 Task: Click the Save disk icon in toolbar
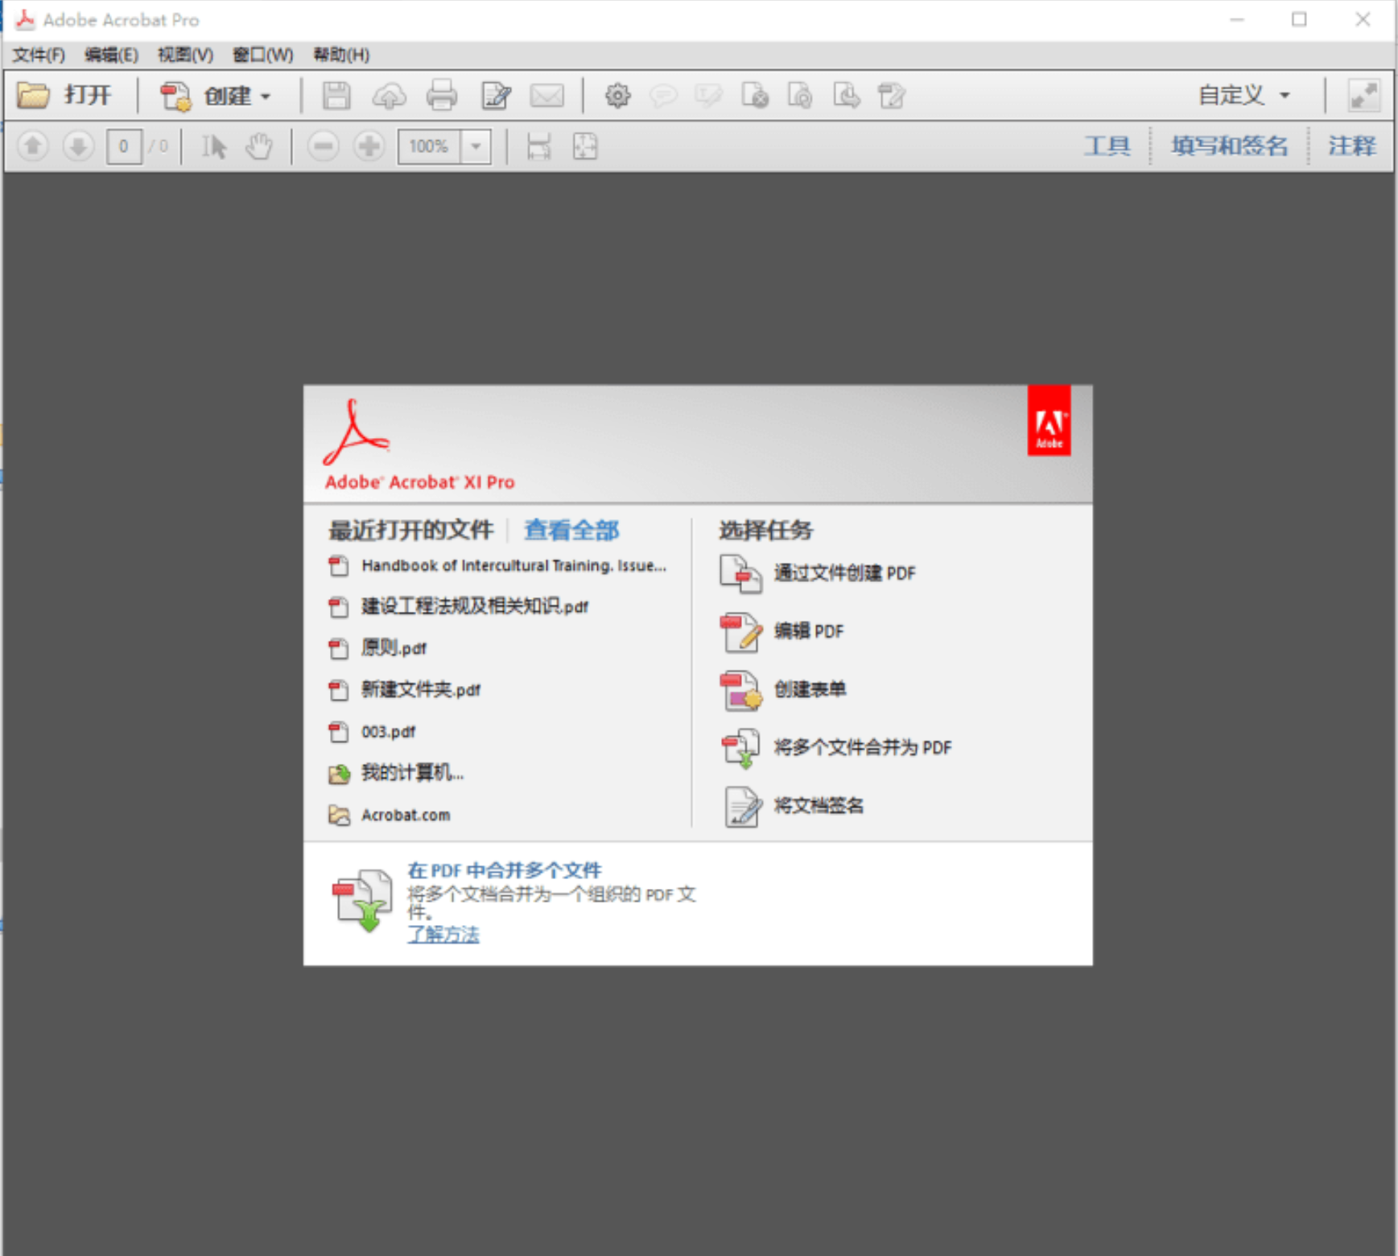(336, 96)
